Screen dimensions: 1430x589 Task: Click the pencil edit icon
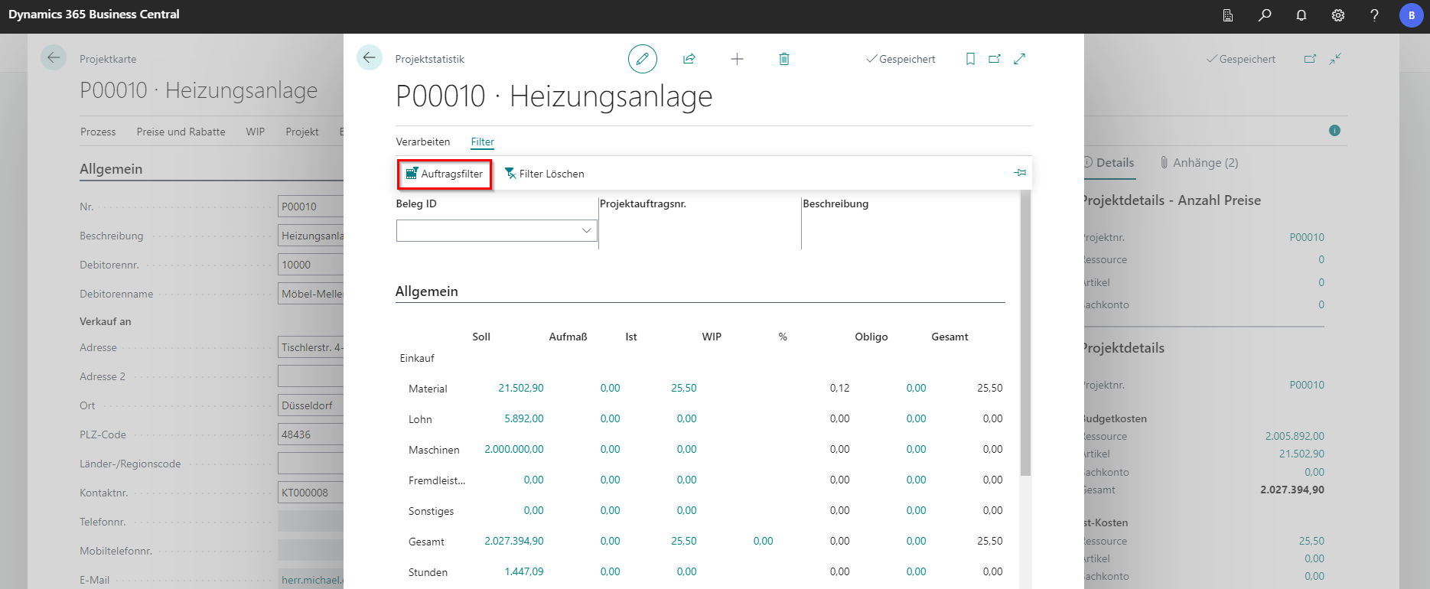(642, 59)
